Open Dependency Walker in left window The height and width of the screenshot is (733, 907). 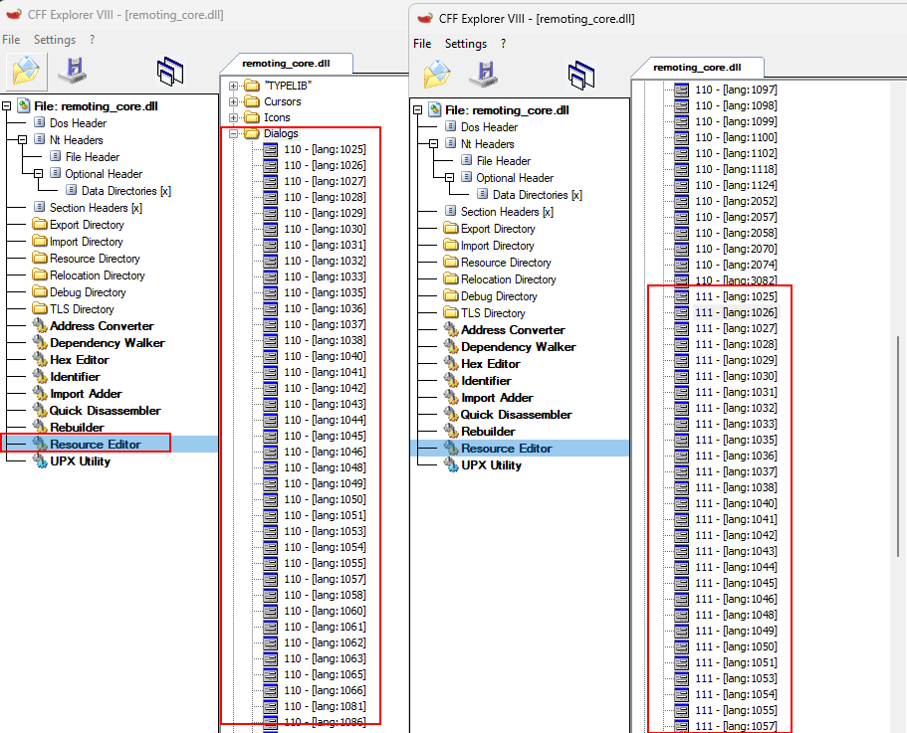(x=107, y=342)
